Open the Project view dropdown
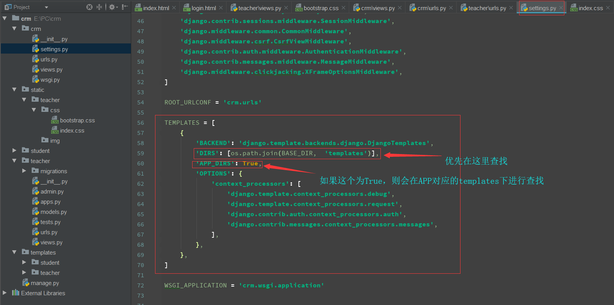Screen dimensions: 614x305 [46, 7]
